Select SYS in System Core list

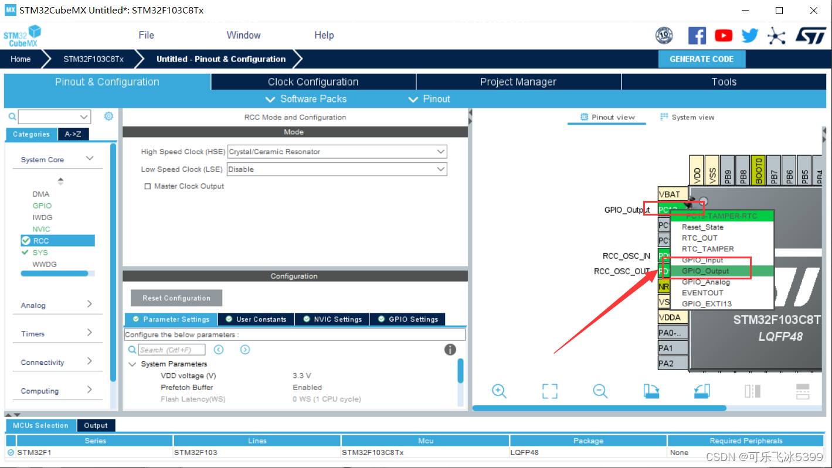tap(40, 252)
